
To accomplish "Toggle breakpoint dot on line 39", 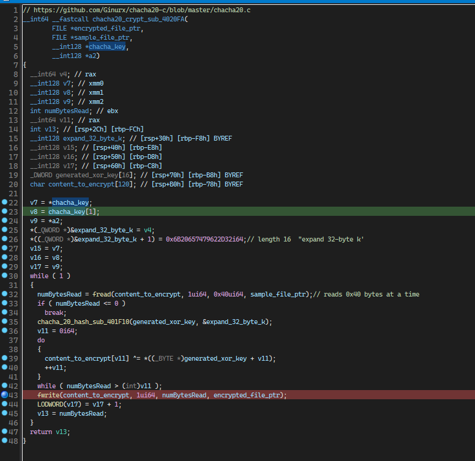I will pos(4,358).
